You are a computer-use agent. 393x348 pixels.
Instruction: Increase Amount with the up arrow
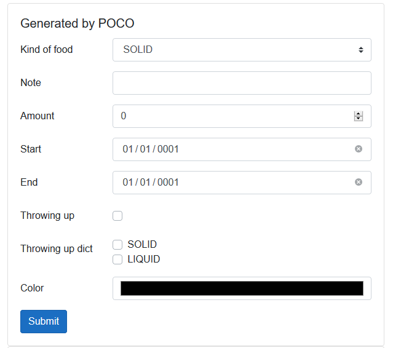click(x=359, y=114)
